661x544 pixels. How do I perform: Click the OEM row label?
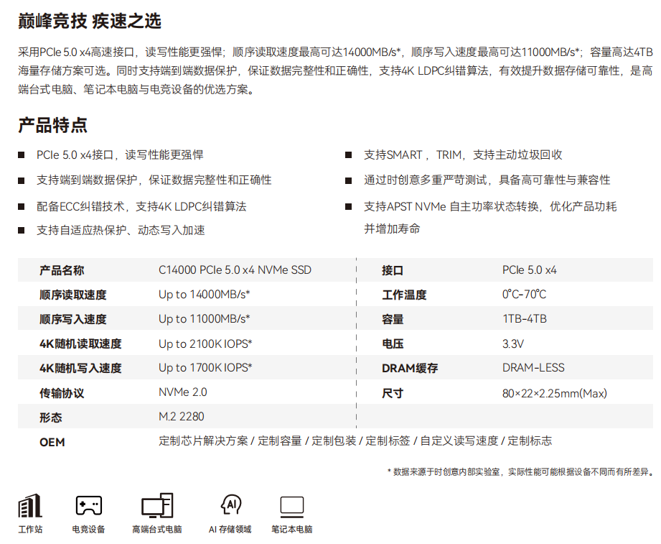(52, 442)
